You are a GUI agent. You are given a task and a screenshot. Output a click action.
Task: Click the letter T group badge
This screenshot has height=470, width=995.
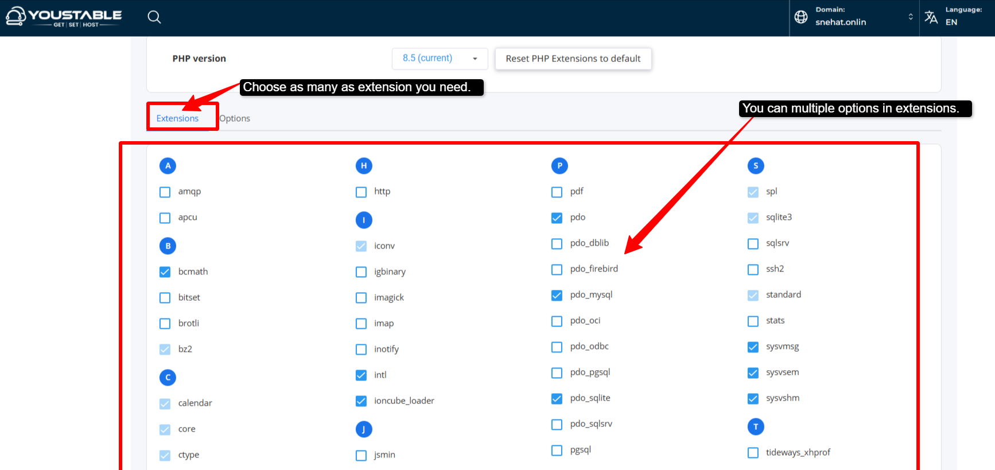[756, 426]
